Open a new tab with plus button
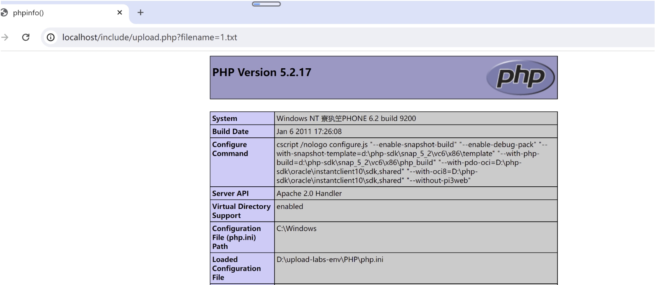Viewport: 655px width, 285px height. point(140,13)
